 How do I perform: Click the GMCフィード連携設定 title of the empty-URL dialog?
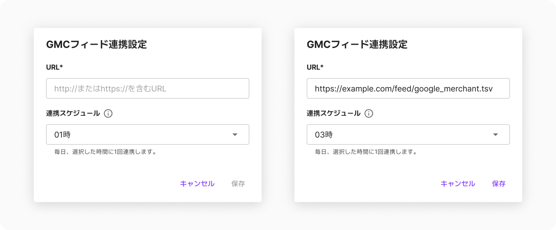96,44
